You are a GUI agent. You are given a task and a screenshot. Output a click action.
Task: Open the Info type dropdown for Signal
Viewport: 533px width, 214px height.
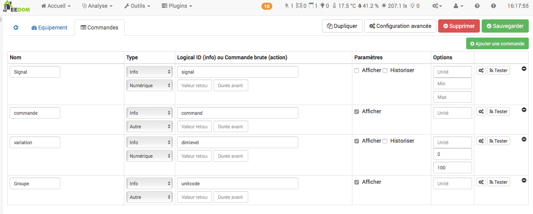[150, 72]
